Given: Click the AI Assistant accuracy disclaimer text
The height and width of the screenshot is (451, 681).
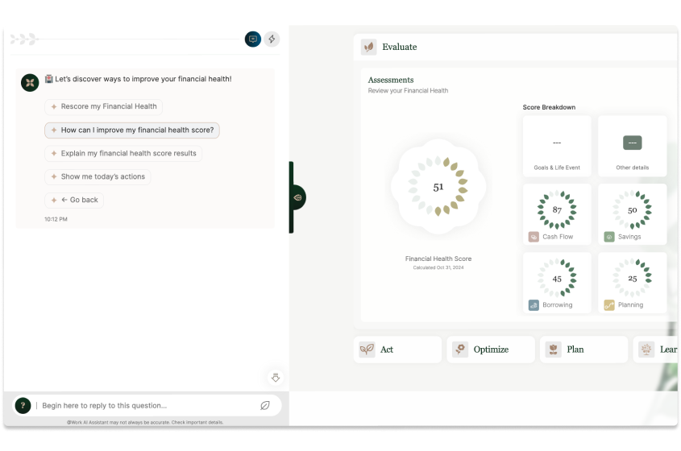Looking at the screenshot, I should [x=145, y=422].
